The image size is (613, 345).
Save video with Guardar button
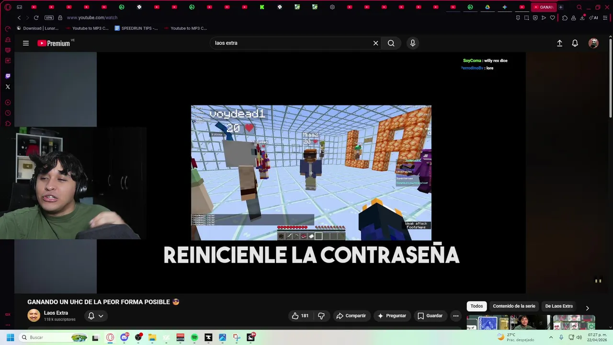pyautogui.click(x=430, y=316)
